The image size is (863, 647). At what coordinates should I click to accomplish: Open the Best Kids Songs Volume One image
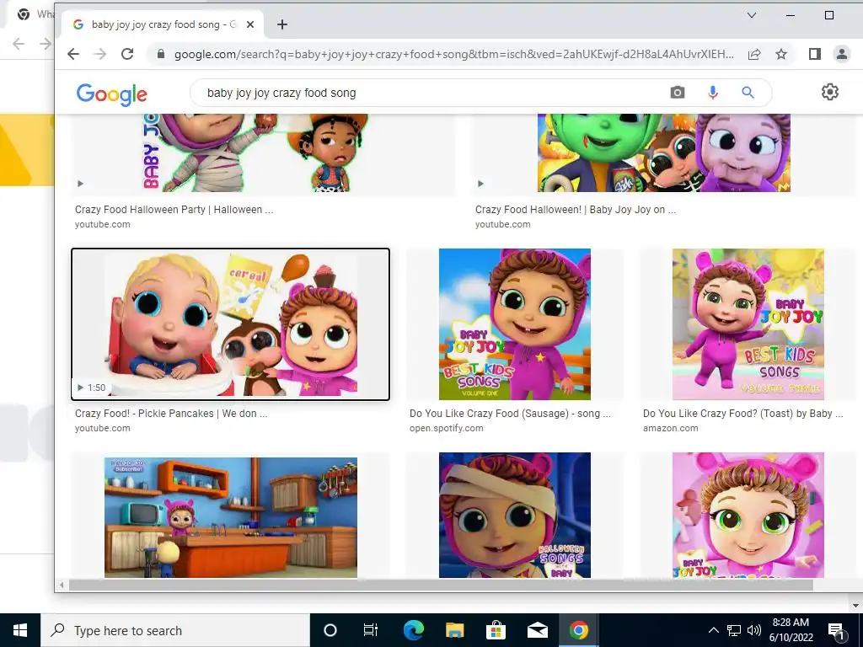click(515, 324)
